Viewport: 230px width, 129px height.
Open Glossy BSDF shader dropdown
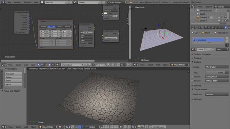pyautogui.click(x=217, y=77)
